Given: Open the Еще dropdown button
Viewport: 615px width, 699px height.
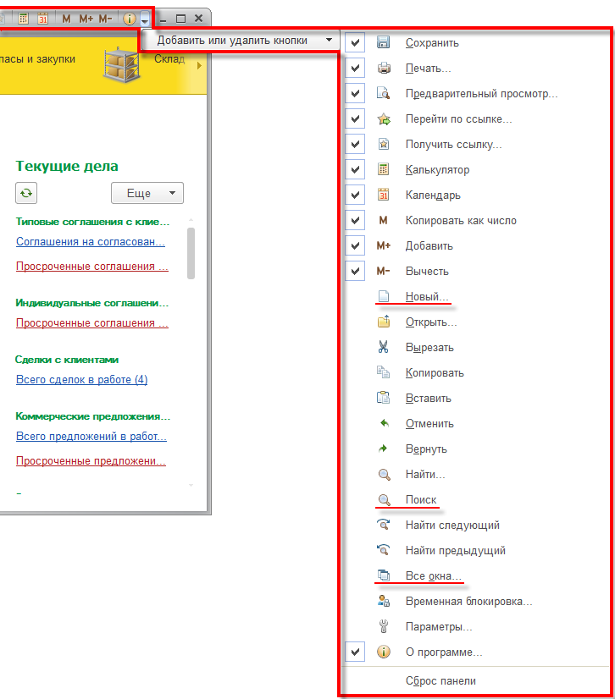Looking at the screenshot, I should click(147, 193).
